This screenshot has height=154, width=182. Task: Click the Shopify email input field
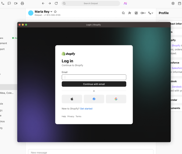tap(94, 77)
